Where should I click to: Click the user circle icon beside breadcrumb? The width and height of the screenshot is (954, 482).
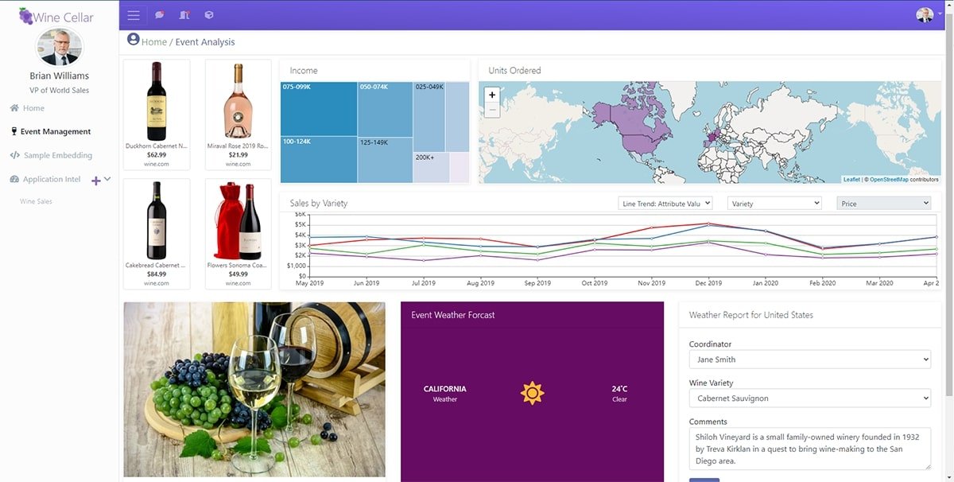134,41
